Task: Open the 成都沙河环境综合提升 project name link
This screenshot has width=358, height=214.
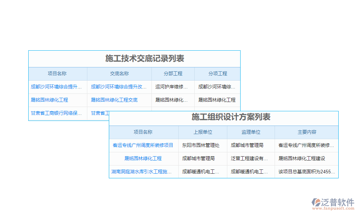Action: click(56, 87)
